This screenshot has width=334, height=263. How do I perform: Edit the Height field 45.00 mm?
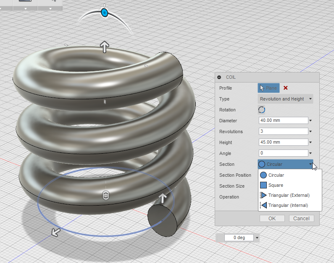283,142
